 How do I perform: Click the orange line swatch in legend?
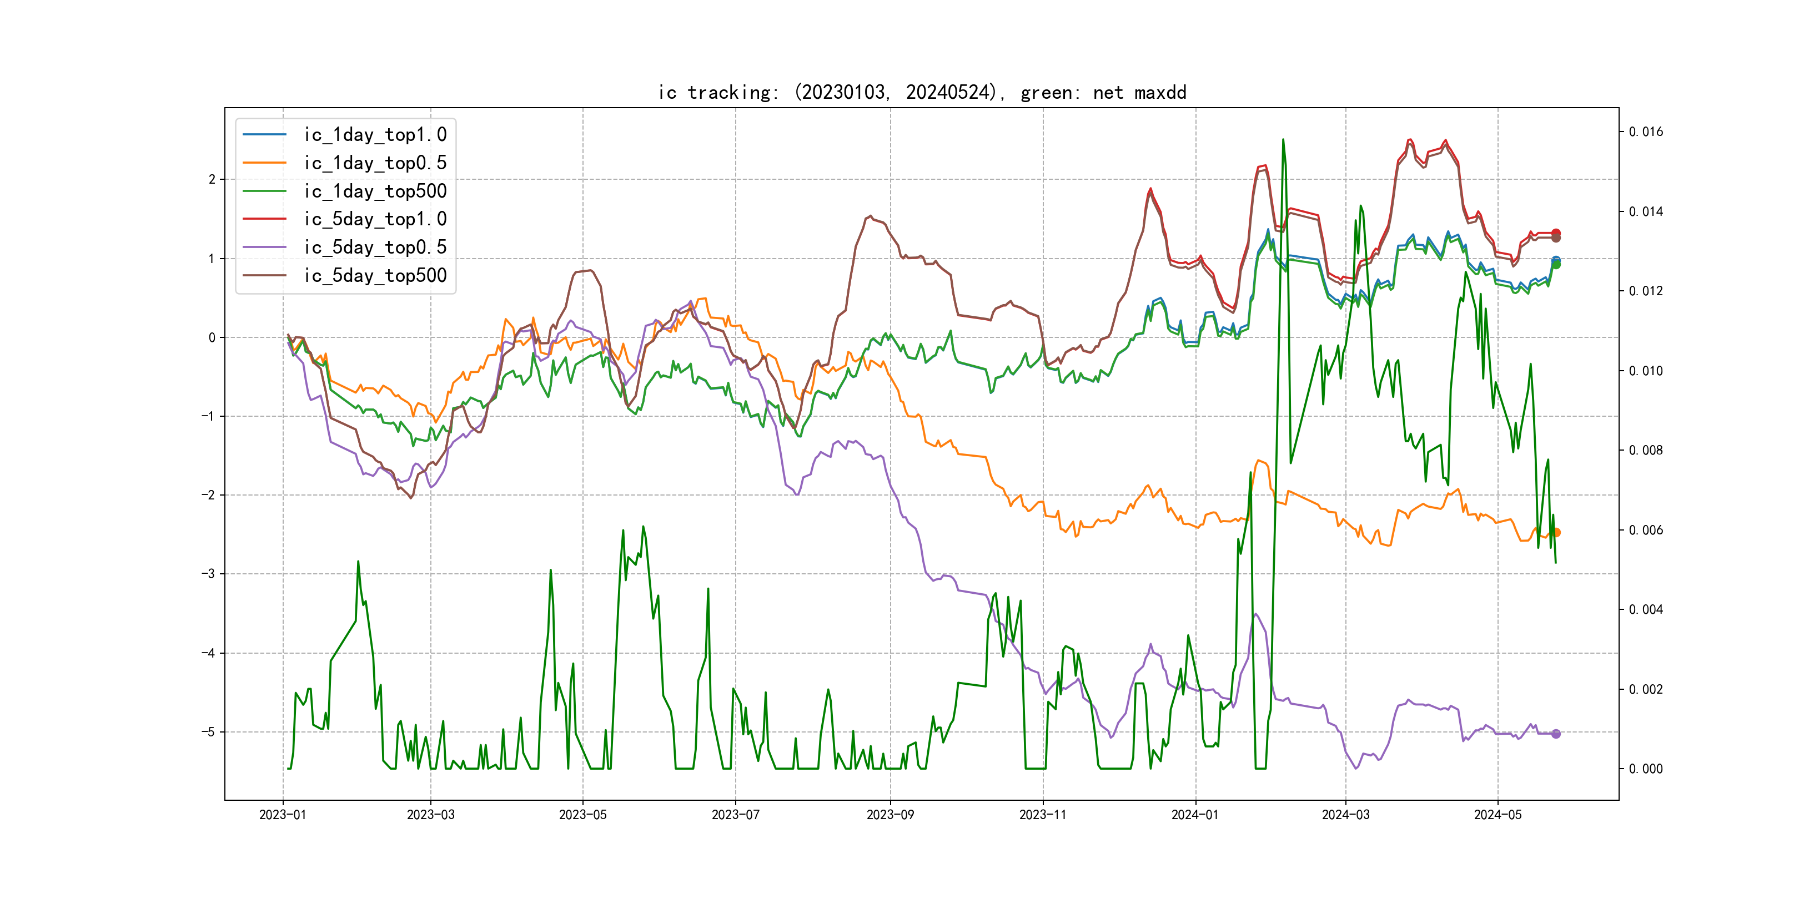(265, 163)
